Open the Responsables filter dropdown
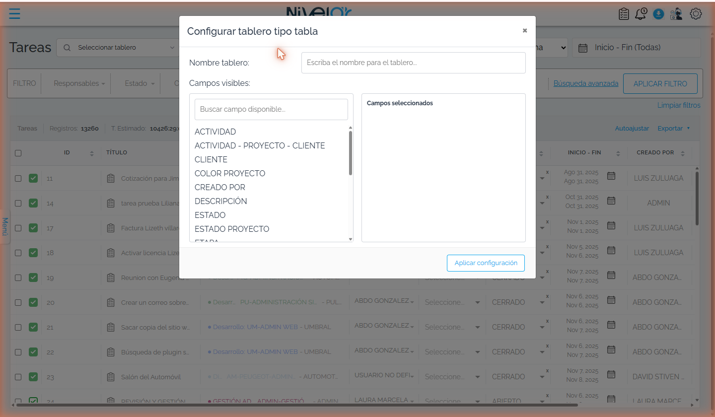The width and height of the screenshot is (715, 417). click(79, 83)
